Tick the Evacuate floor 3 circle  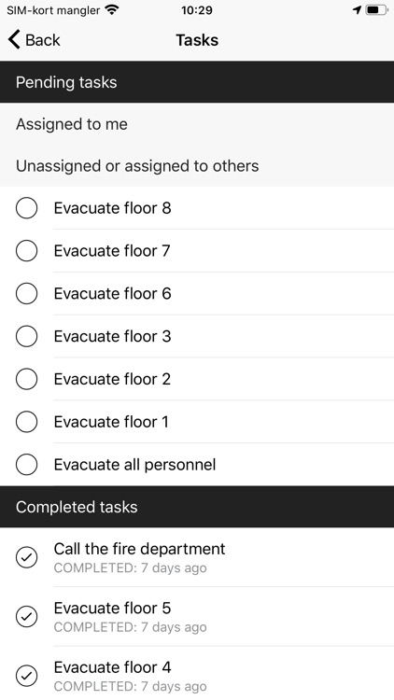coord(26,336)
